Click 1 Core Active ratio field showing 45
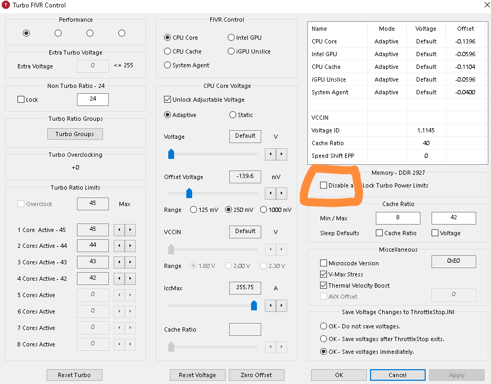 coord(93,230)
